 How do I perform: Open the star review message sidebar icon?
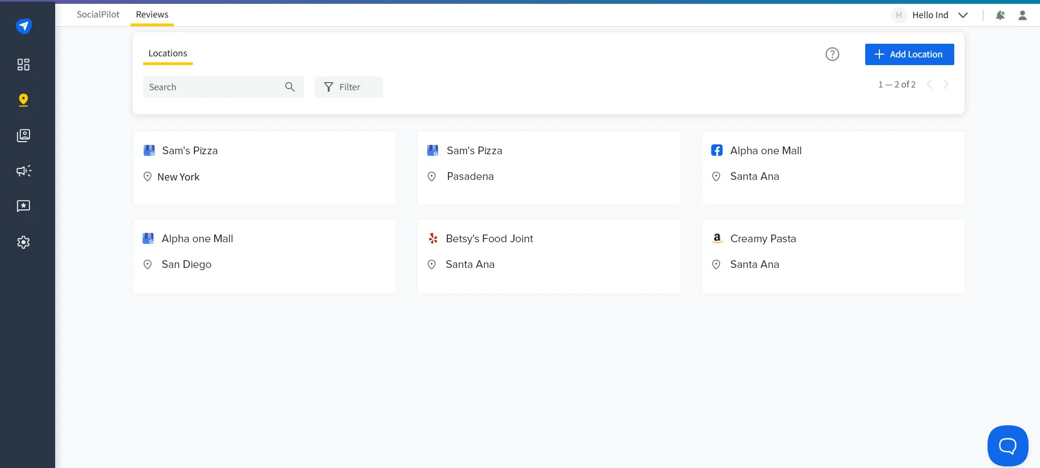[23, 206]
